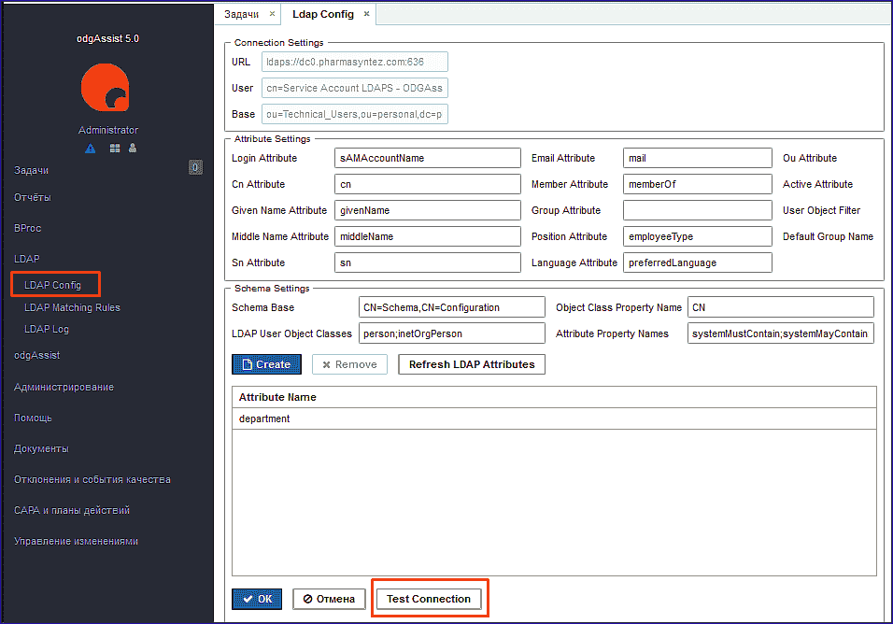Collapse the LDAP sidebar section
Image resolution: width=893 pixels, height=624 pixels.
pos(27,259)
